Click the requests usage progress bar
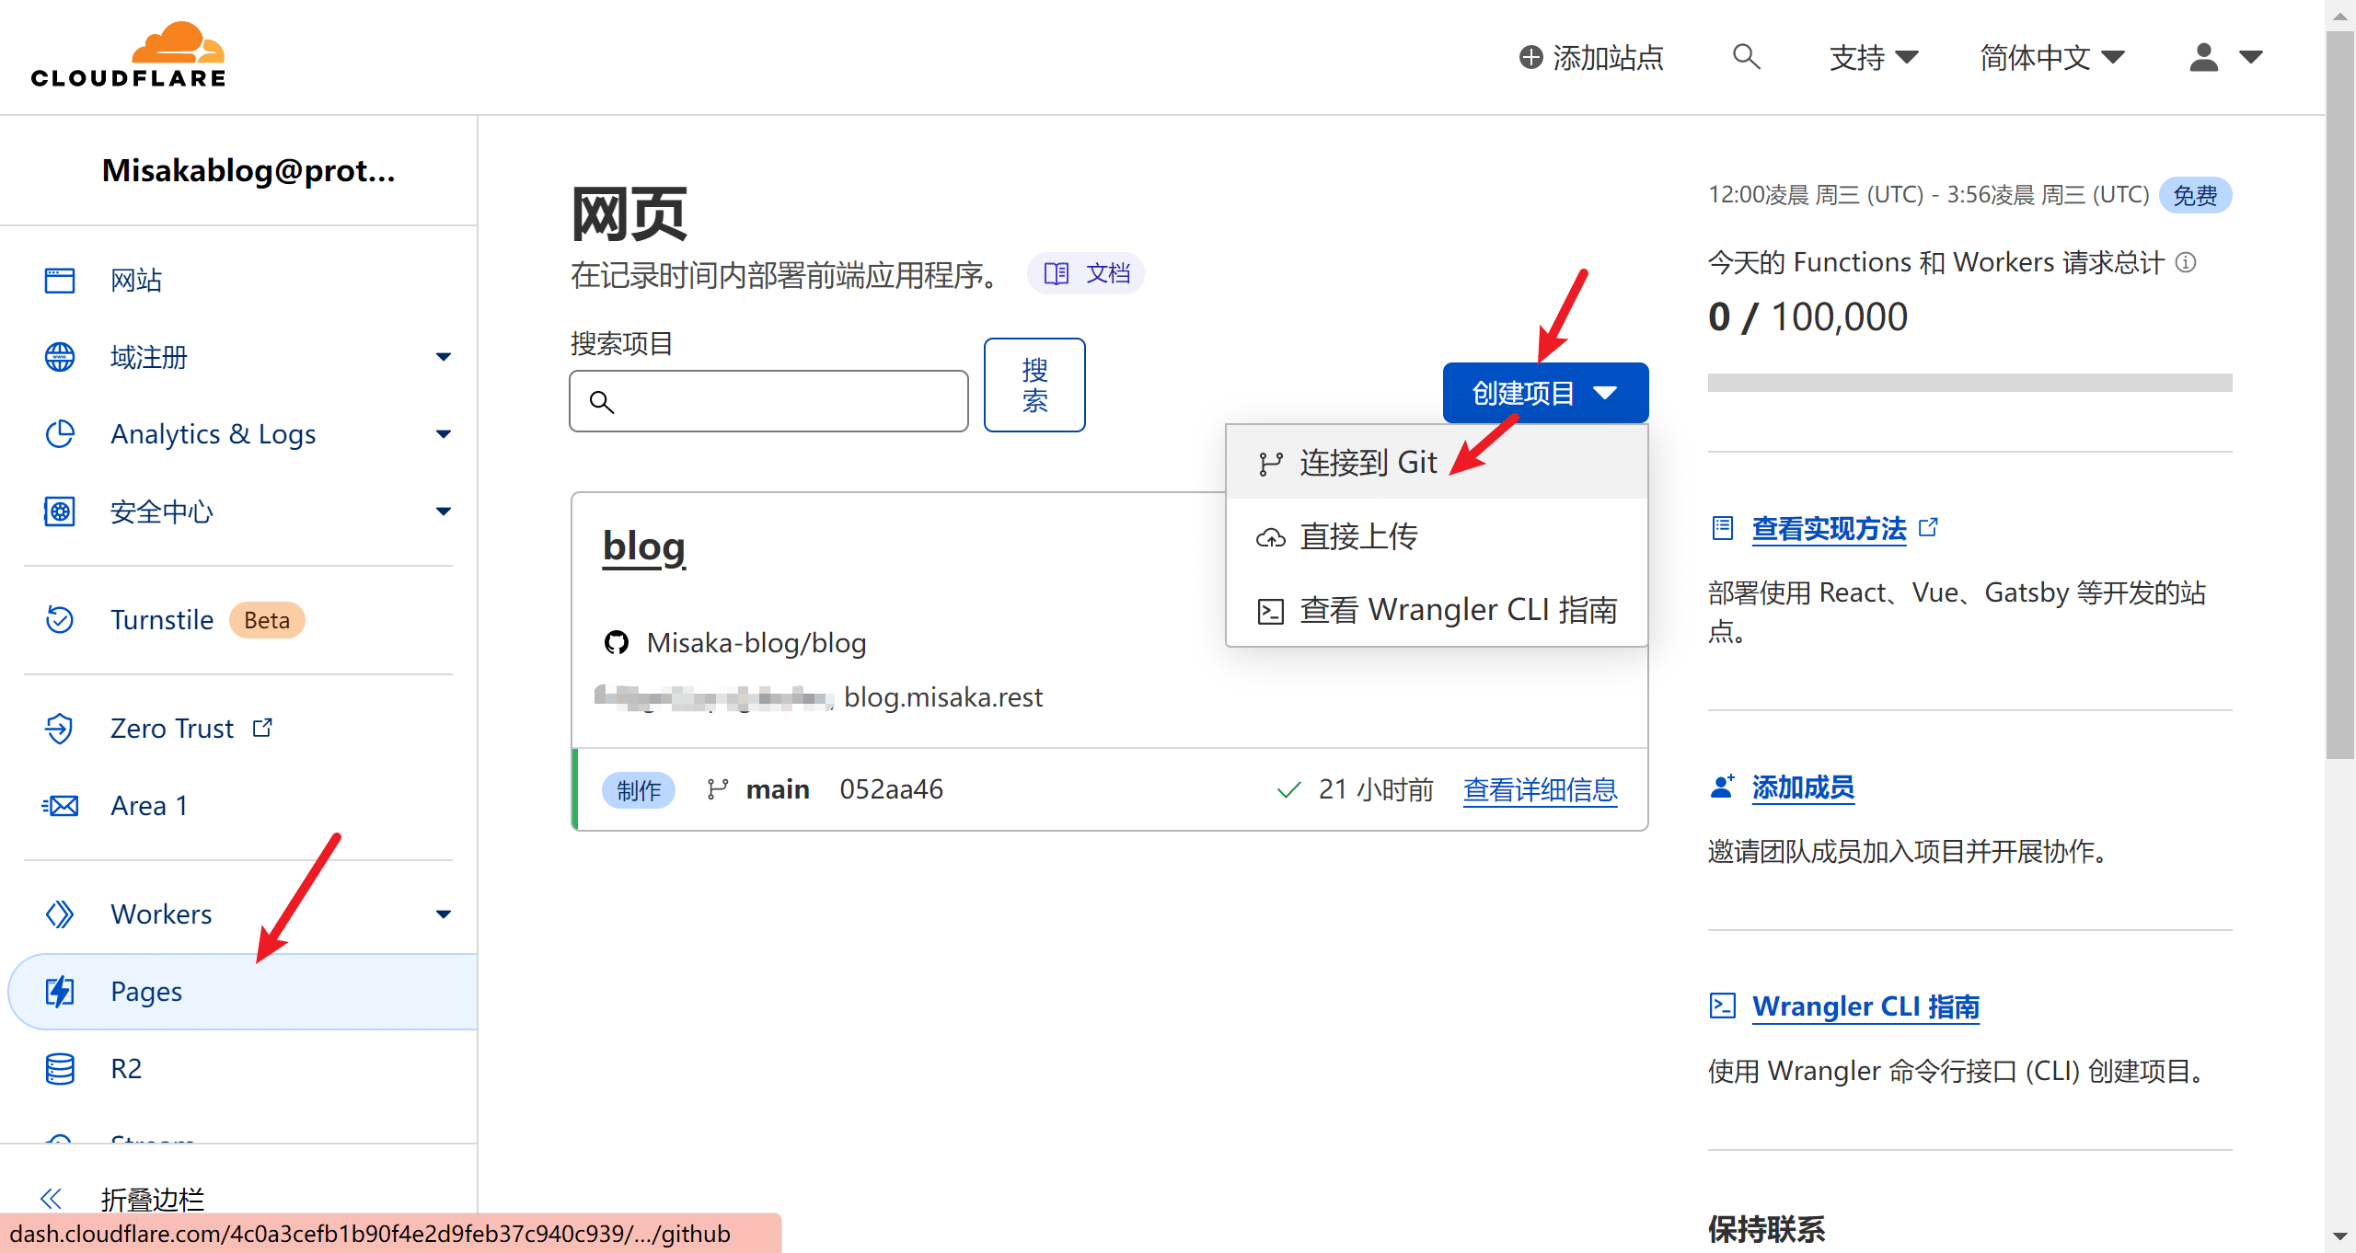 pos(1969,383)
